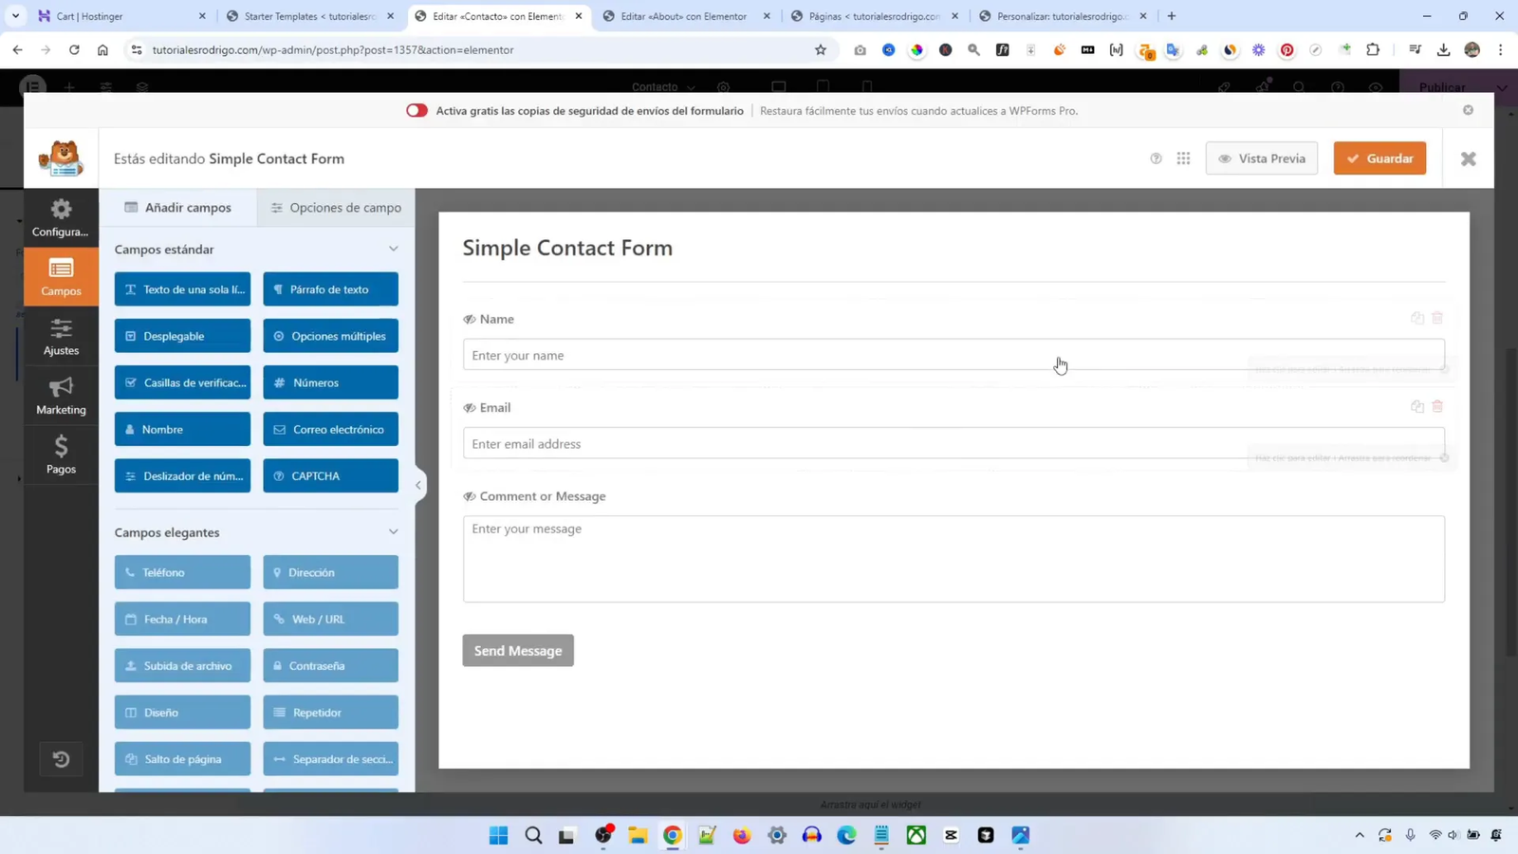
Task: Collapse the fields panel with the side arrow
Action: click(x=418, y=485)
